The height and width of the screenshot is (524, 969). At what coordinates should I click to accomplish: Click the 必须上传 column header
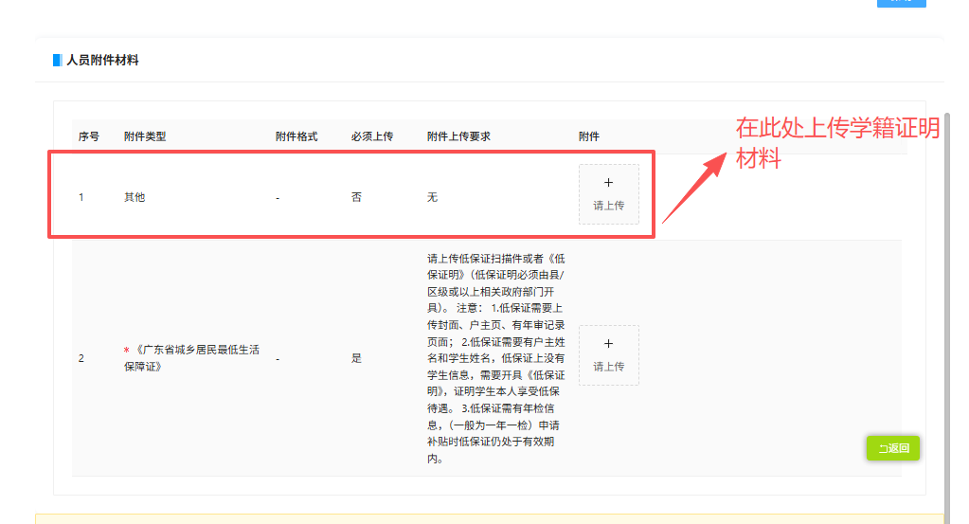[372, 136]
